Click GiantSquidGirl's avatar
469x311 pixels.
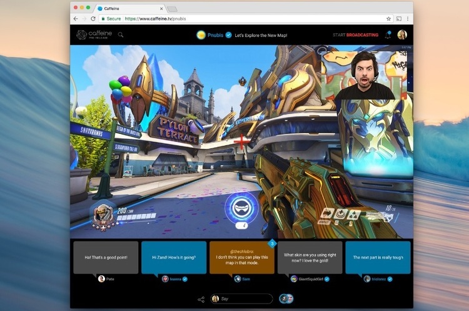pos(294,279)
